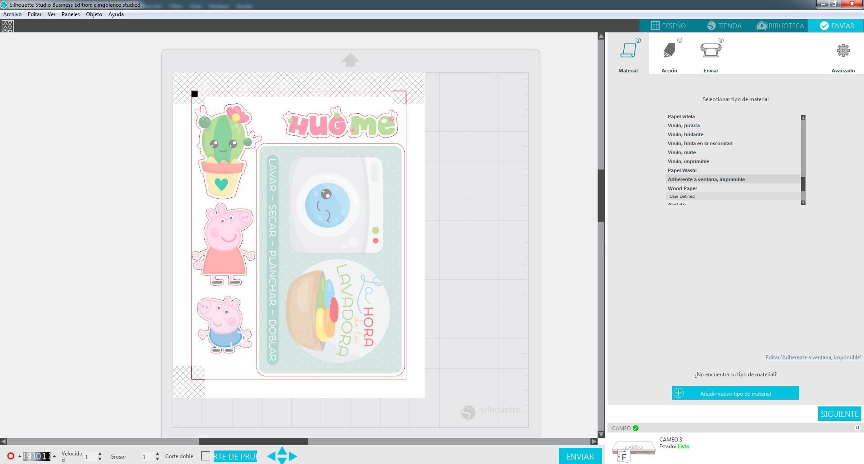Screen dimensions: 864x464
Task: Increase Grosor value stepper
Action: pyautogui.click(x=157, y=454)
